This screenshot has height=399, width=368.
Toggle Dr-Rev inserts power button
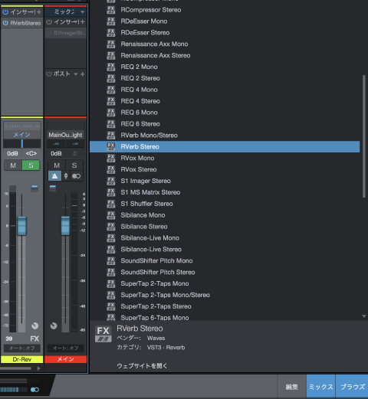(x=5, y=11)
